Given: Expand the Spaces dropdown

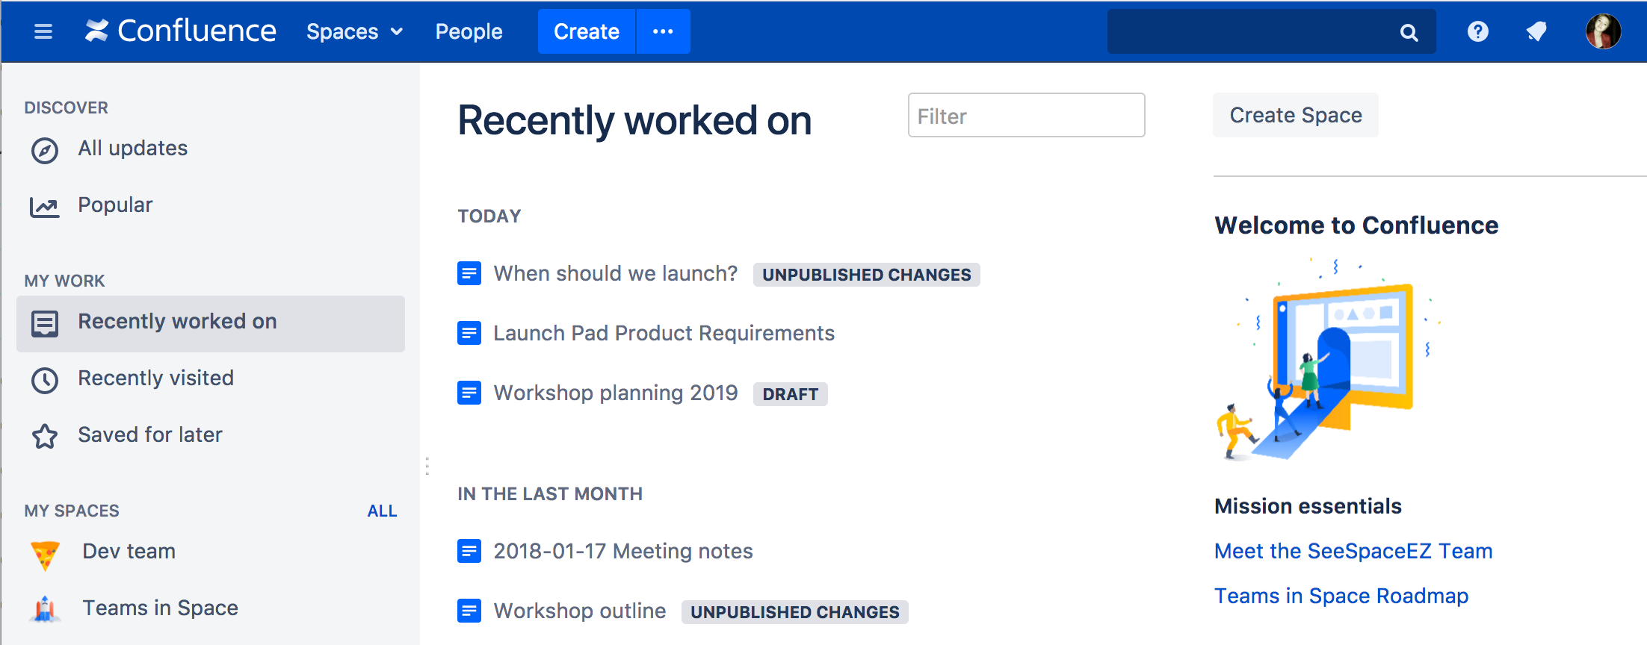Looking at the screenshot, I should point(354,31).
